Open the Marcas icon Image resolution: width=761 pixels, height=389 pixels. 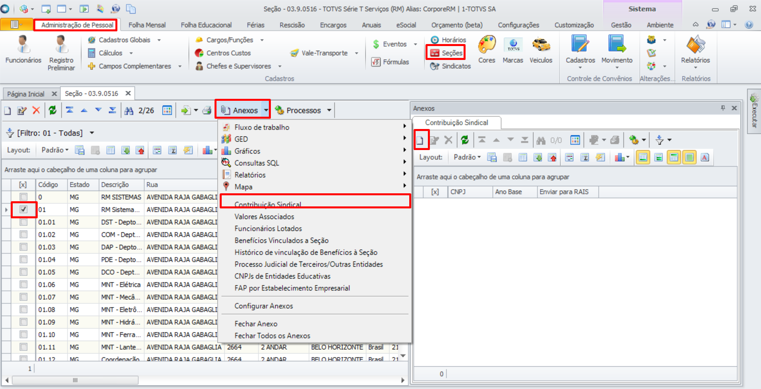click(513, 49)
